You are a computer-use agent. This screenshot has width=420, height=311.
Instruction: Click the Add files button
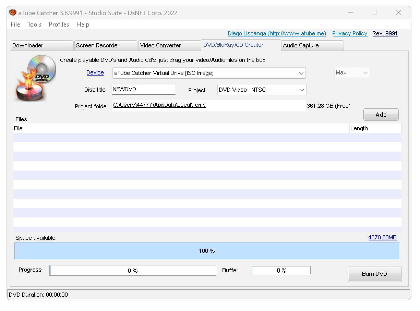(381, 115)
